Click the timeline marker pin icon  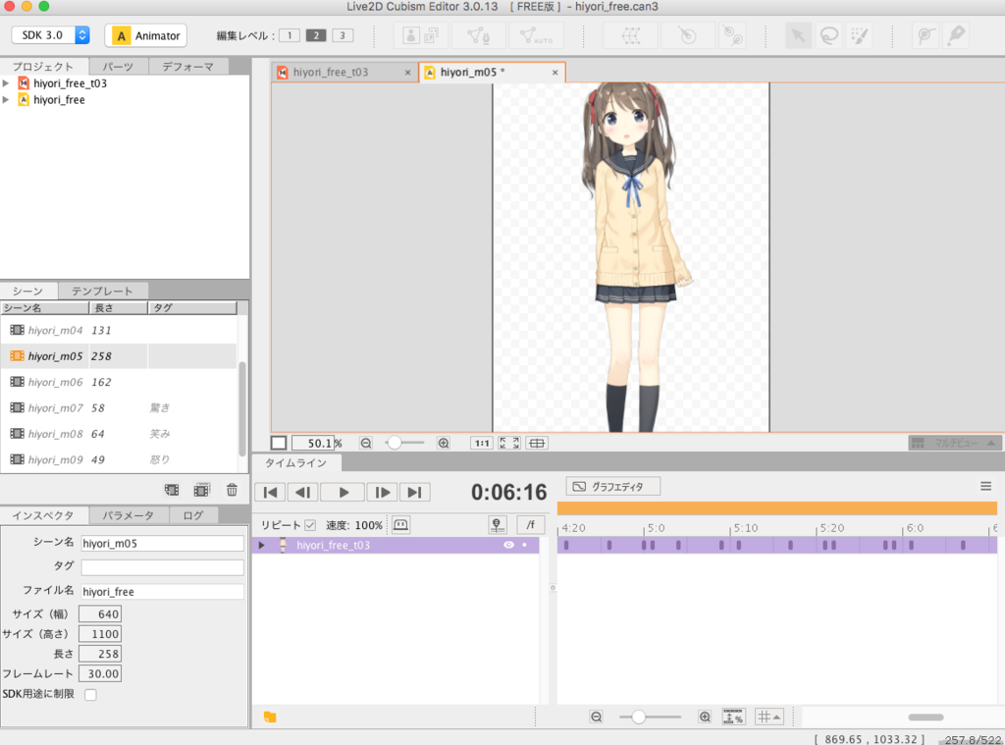498,525
